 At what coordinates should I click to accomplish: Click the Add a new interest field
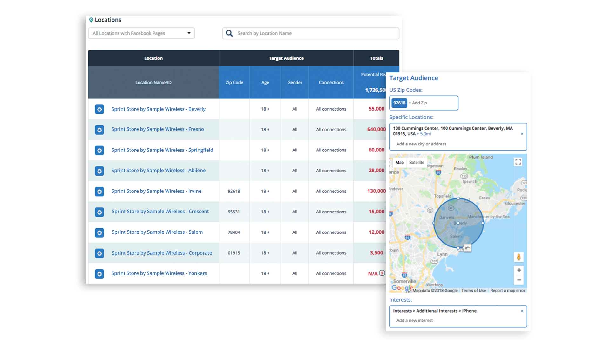415,320
